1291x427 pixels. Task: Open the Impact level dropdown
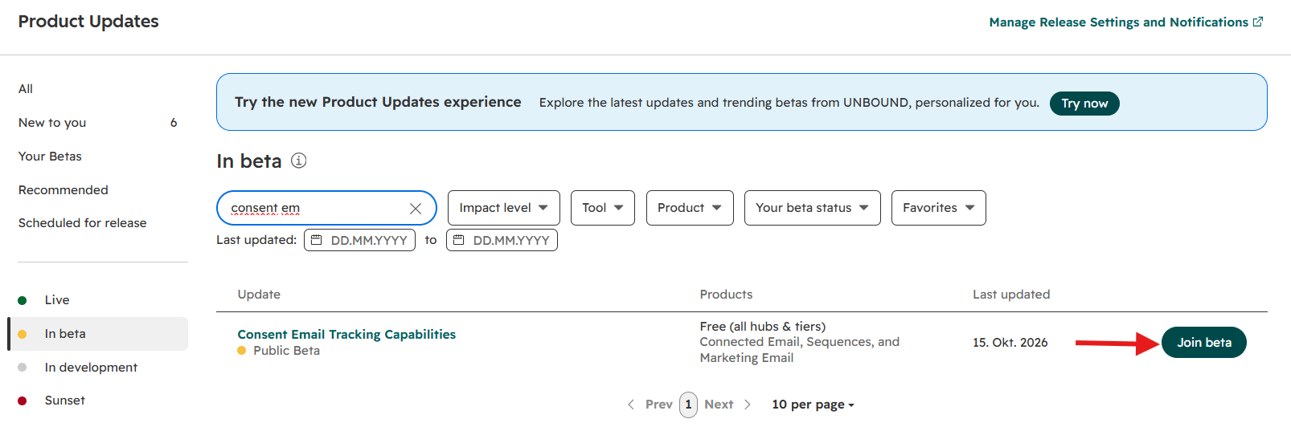coord(504,208)
